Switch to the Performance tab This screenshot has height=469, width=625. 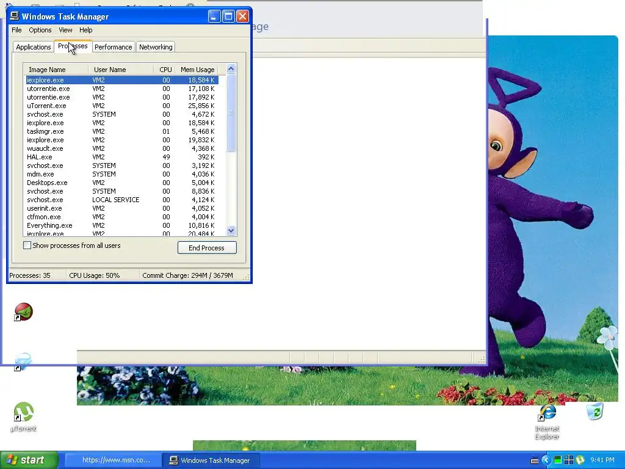tap(113, 47)
